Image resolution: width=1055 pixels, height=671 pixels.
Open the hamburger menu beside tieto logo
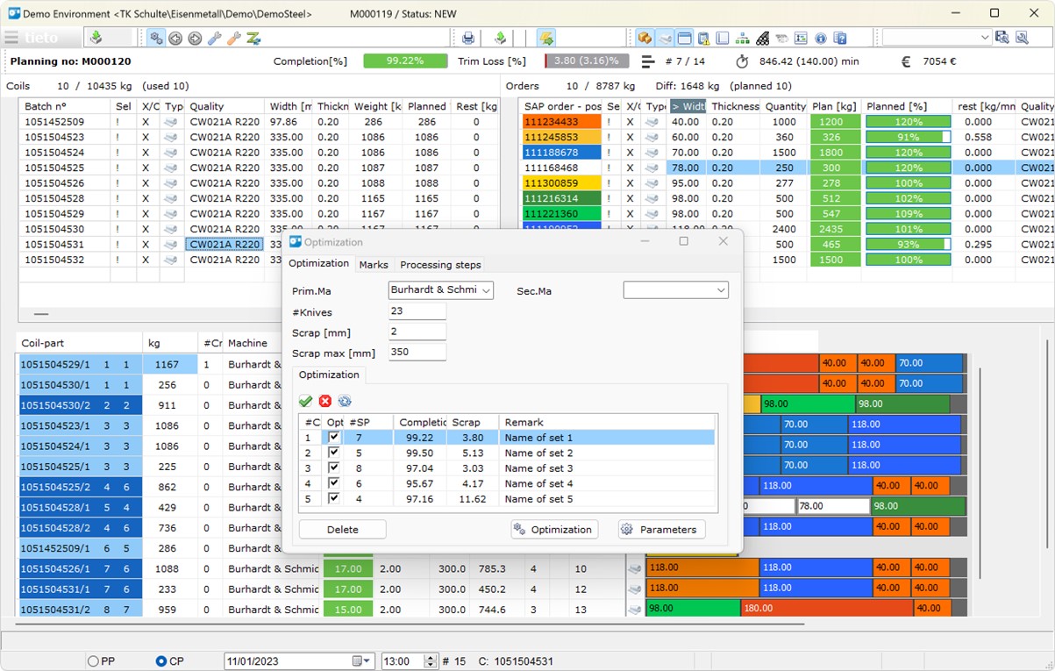11,38
